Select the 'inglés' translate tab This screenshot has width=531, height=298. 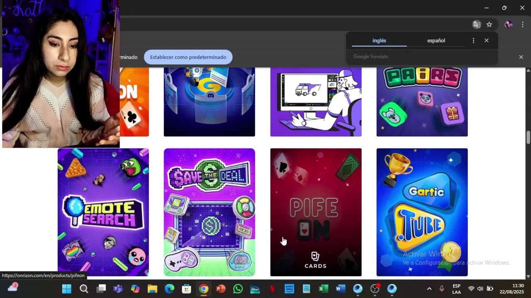(x=379, y=41)
